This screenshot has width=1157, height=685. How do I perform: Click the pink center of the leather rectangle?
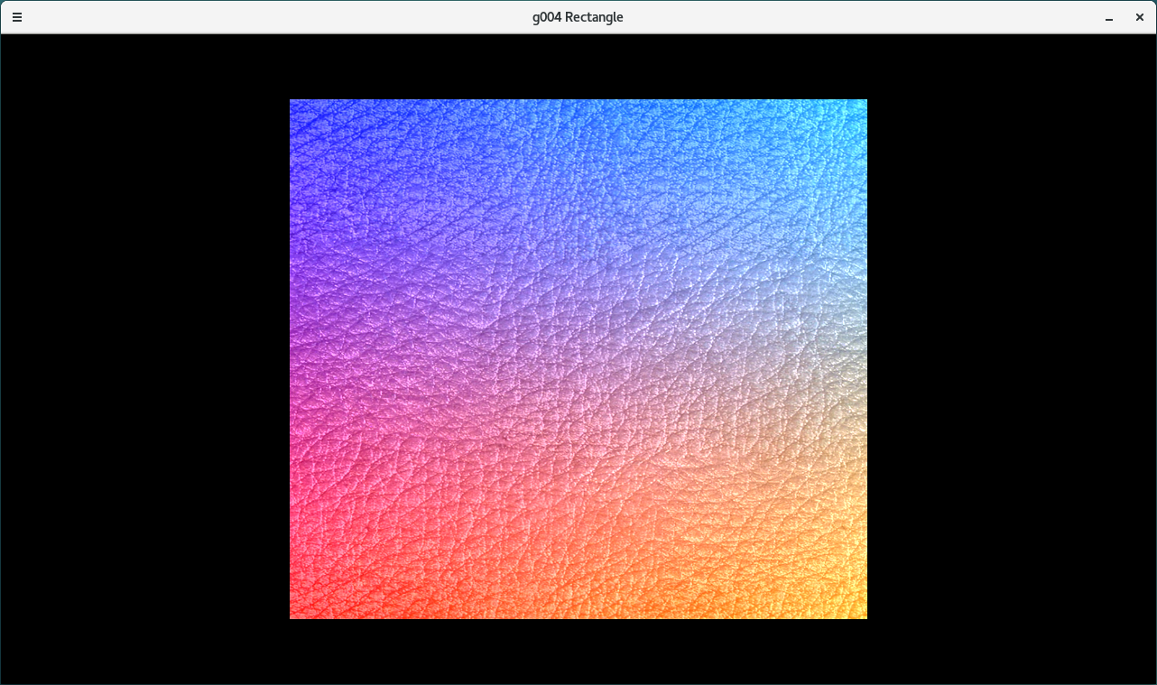pyautogui.click(x=578, y=359)
